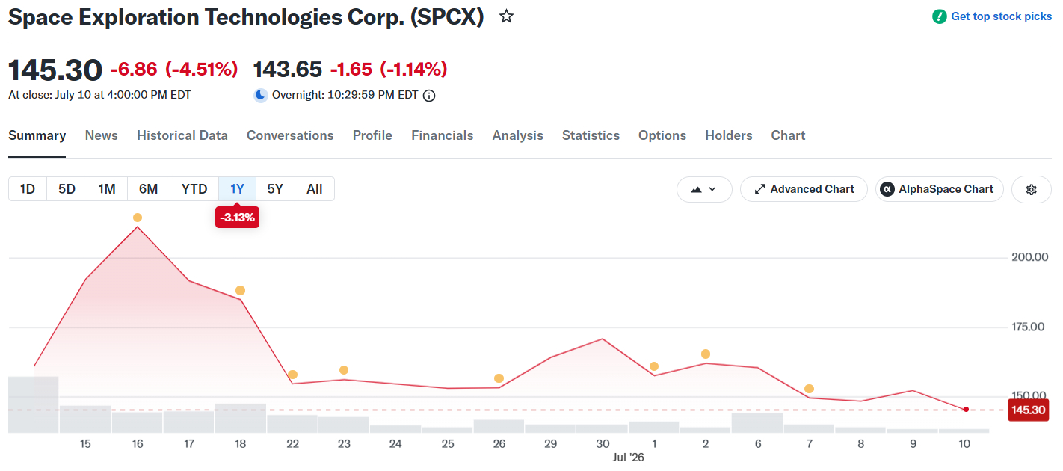The width and height of the screenshot is (1063, 471).
Task: Star SPCX to add to watchlist
Action: pyautogui.click(x=506, y=16)
